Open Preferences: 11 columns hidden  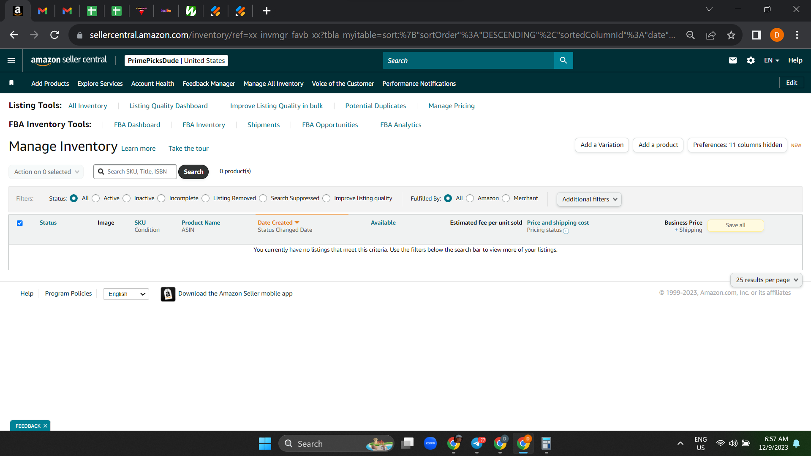[x=738, y=145]
